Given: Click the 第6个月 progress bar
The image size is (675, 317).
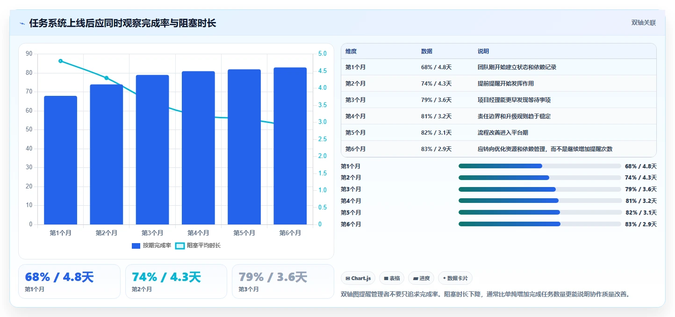Looking at the screenshot, I should click(540, 224).
